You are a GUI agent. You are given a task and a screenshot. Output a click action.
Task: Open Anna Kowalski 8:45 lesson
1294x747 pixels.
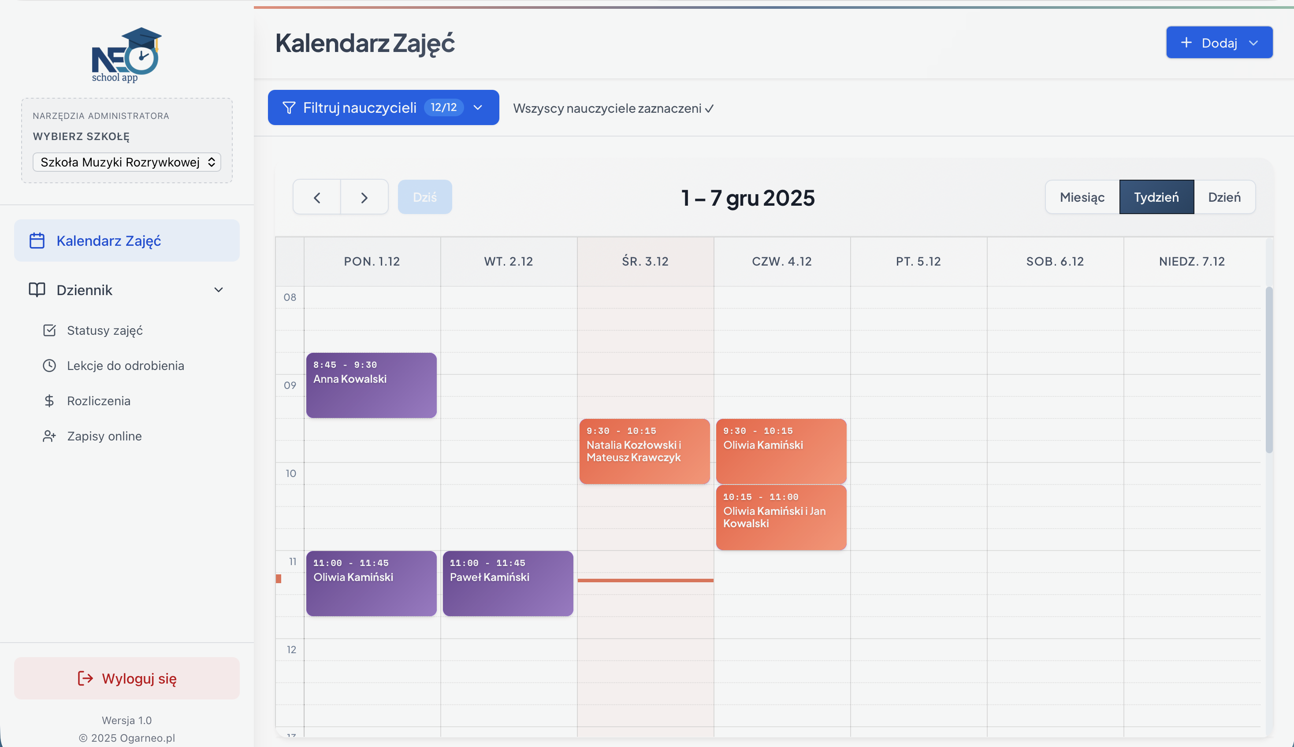371,385
